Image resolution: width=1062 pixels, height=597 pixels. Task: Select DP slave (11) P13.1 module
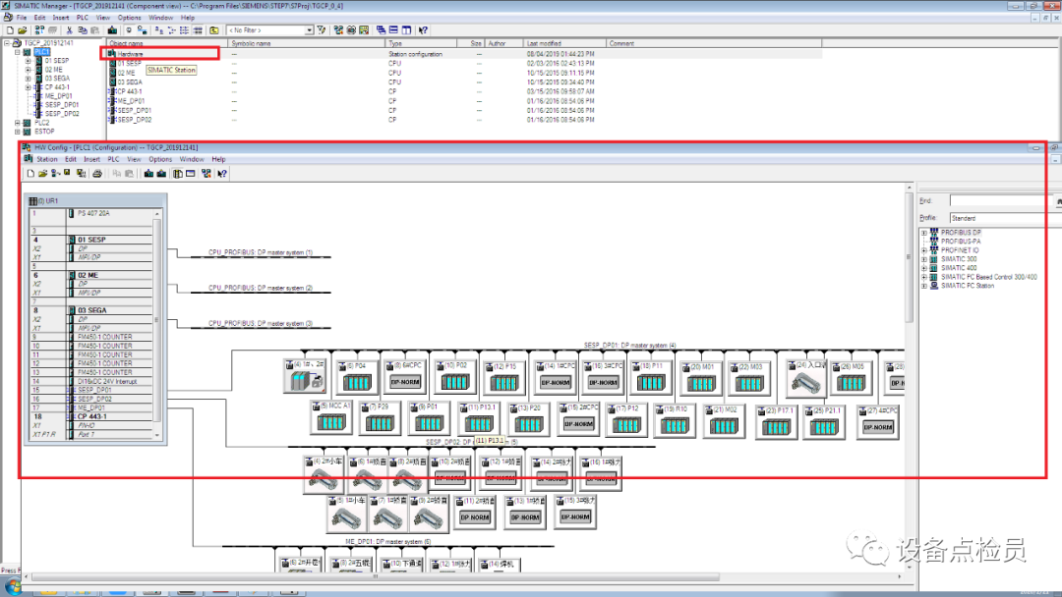pyautogui.click(x=478, y=418)
